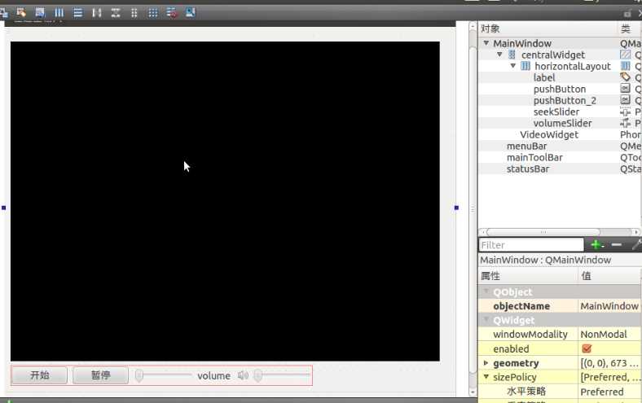Collapse the QWidget property group
Screen dimensions: 642x403
click(486, 319)
